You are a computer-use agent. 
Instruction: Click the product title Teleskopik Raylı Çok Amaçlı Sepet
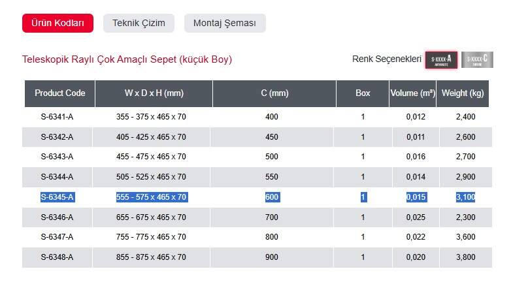point(127,59)
